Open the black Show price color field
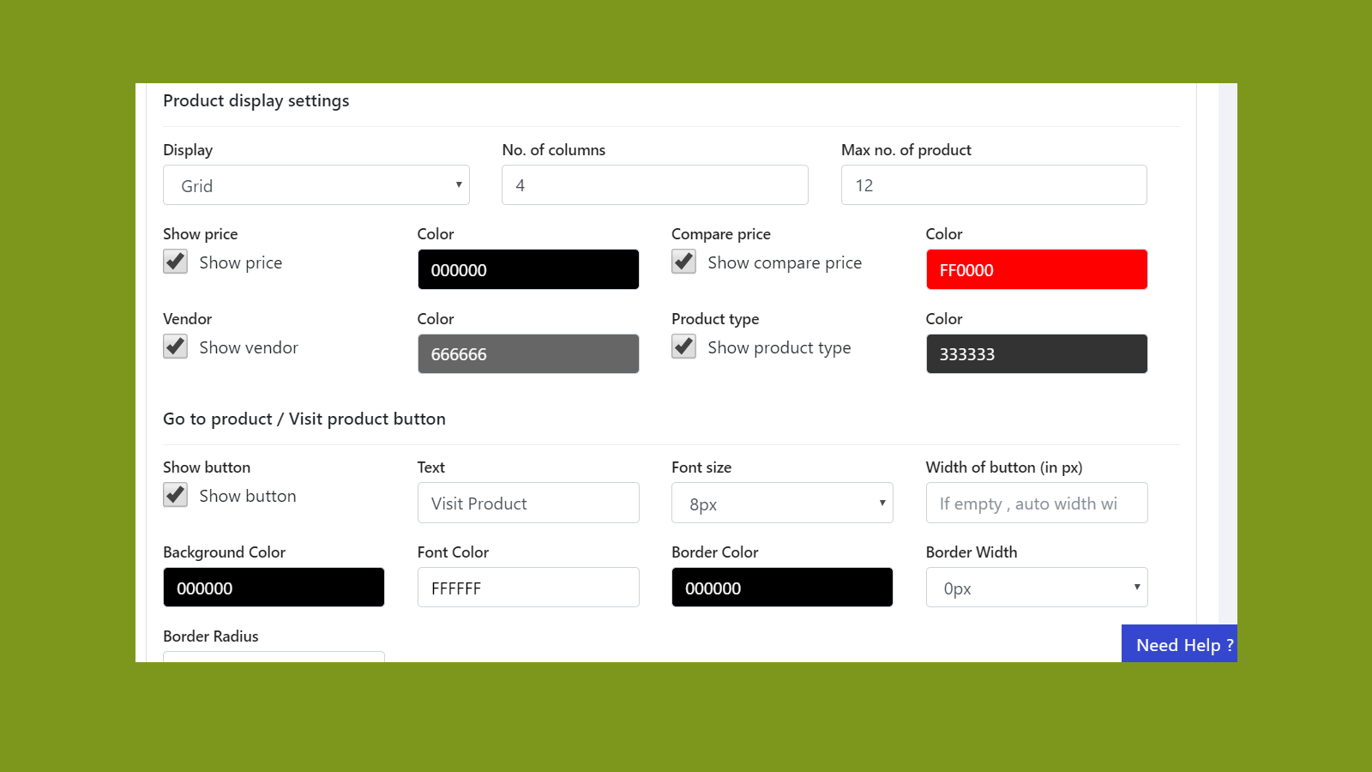The width and height of the screenshot is (1372, 772). [528, 268]
